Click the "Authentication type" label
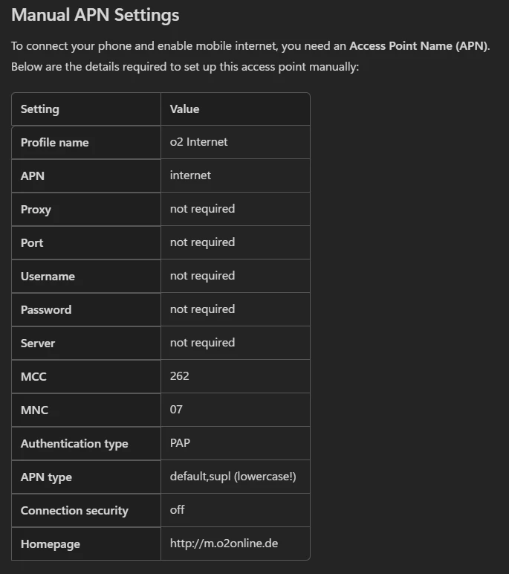Viewport: 509px width, 574px height. 74,444
